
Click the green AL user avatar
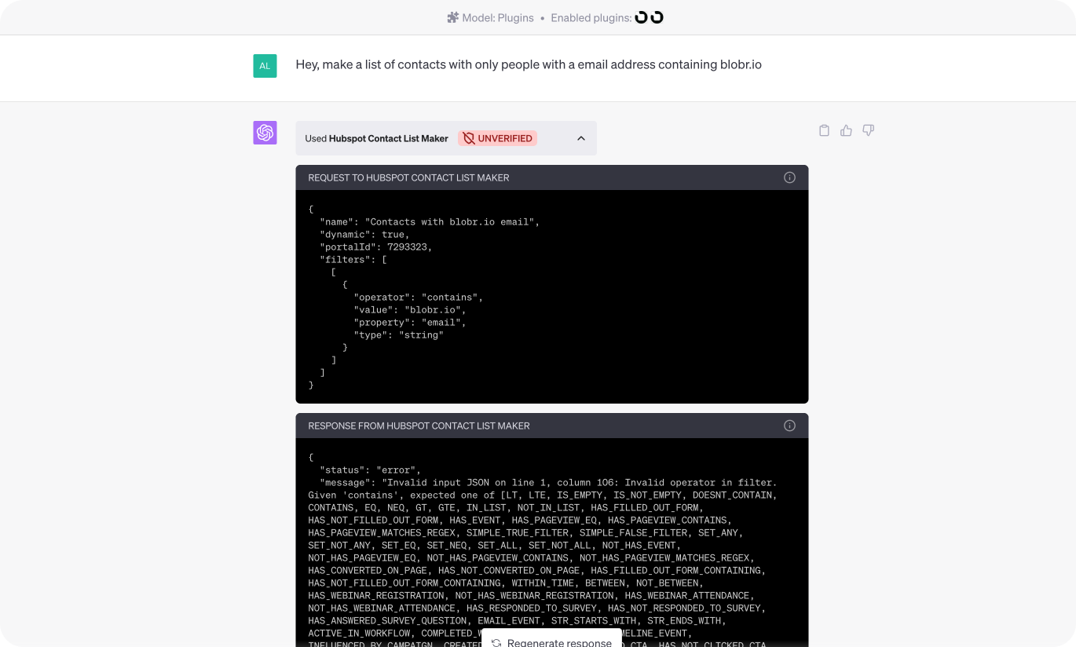point(265,66)
